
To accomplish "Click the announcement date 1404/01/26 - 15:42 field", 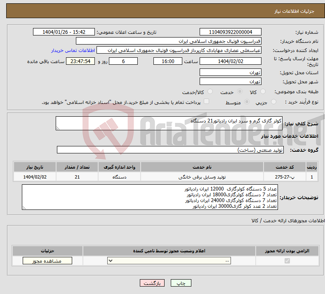I will click(64, 32).
